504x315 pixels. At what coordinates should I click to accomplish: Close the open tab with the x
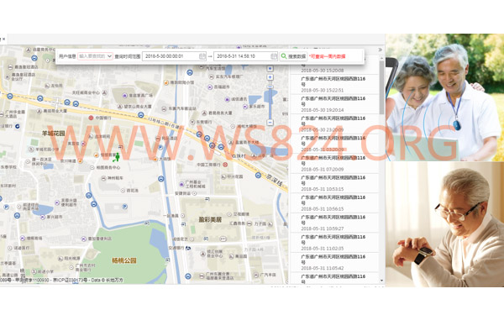coord(4,39)
